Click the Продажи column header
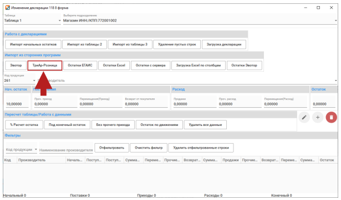Image resolution: width=341 pixels, height=200 pixels. (231, 160)
